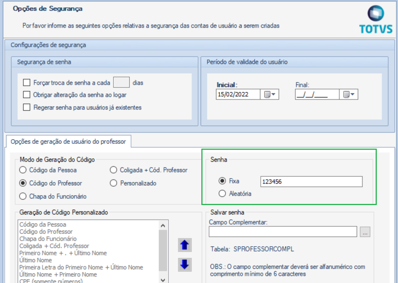The height and width of the screenshot is (283, 398).
Task: Select 'Último Nome + Primeiro Nome' list item
Action: coord(58,274)
